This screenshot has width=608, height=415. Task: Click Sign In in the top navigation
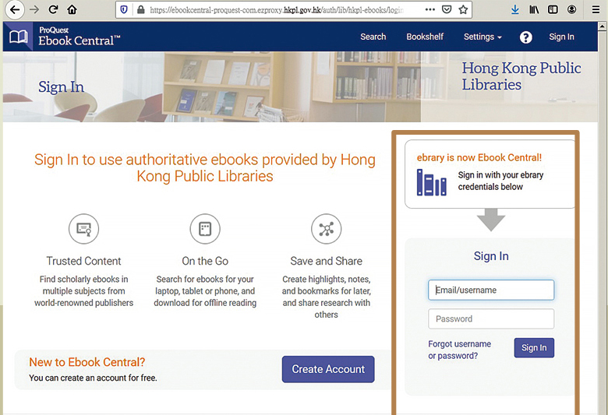pyautogui.click(x=561, y=37)
